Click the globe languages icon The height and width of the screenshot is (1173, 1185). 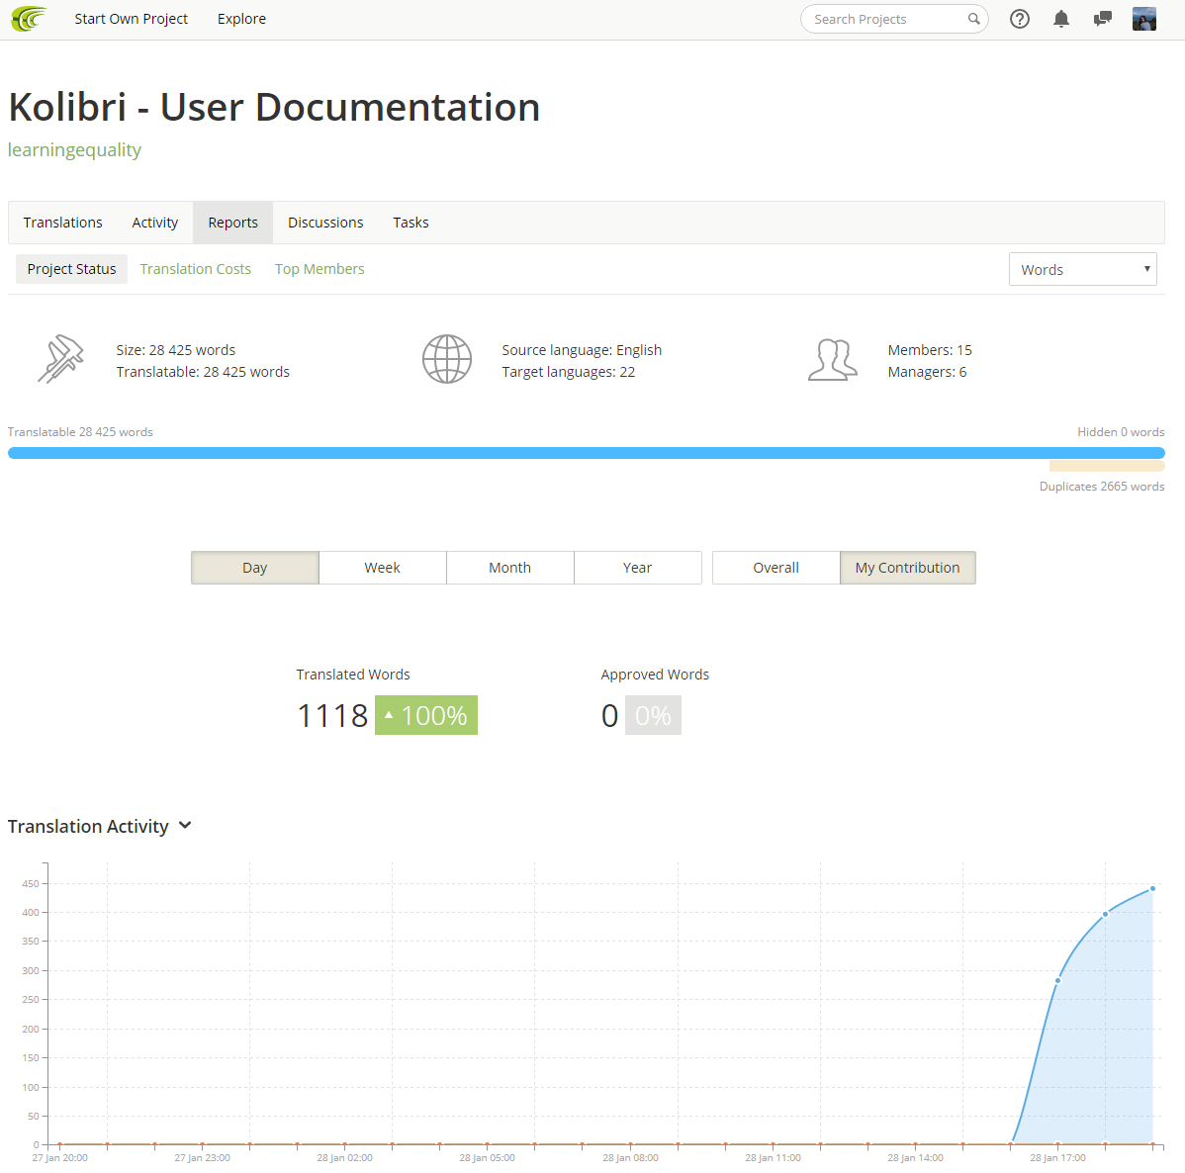(x=447, y=359)
